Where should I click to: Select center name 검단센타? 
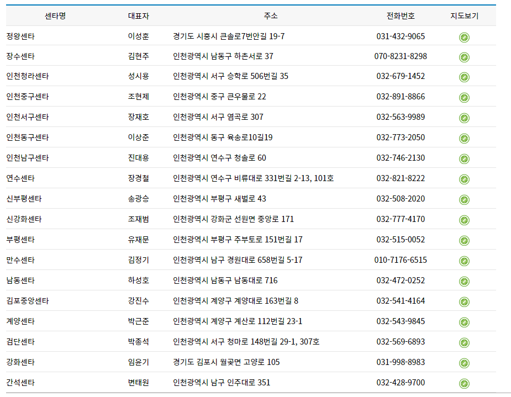[x=20, y=342]
